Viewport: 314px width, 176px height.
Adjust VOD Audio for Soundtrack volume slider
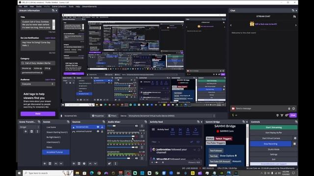(x=122, y=147)
